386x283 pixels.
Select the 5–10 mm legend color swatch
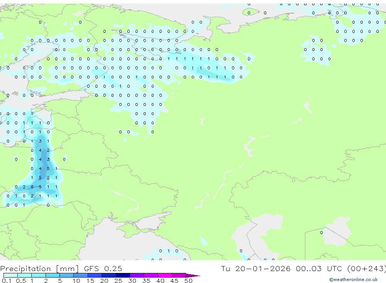coord(67,275)
